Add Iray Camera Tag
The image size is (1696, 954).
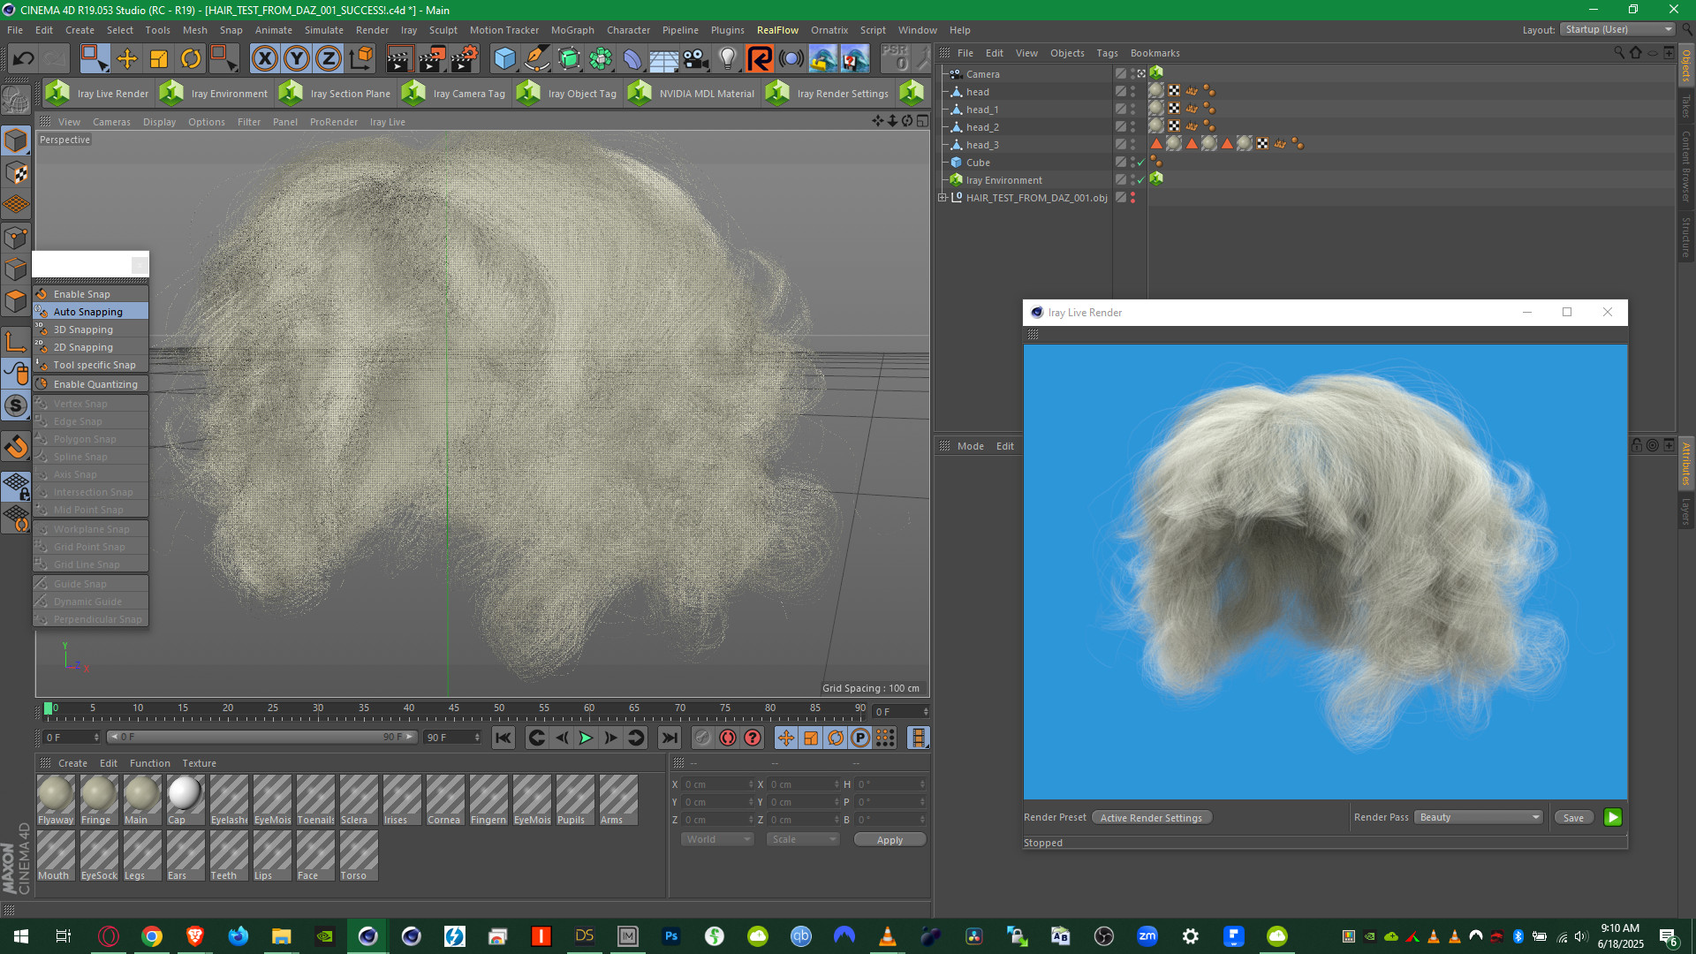454,93
